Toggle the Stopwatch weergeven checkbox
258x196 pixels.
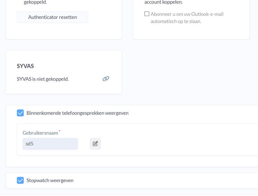click(x=20, y=180)
